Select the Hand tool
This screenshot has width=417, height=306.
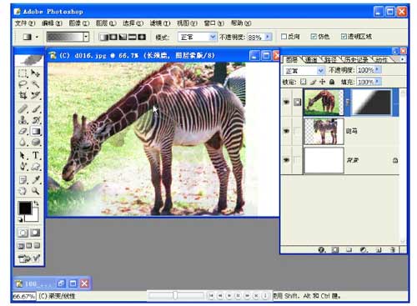pyautogui.click(x=23, y=191)
